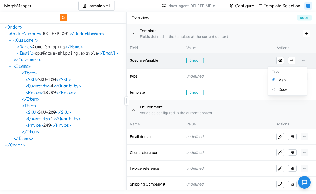Viewport: 316px width, 194px height.
Task: Click the $declareVariable field name
Action: tap(144, 60)
